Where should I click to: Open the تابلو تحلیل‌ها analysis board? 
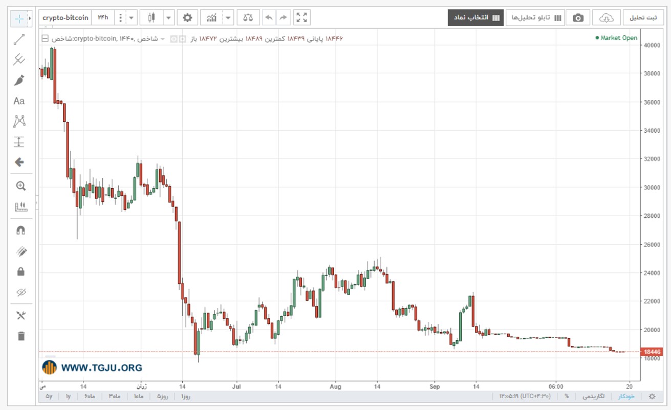tap(535, 18)
